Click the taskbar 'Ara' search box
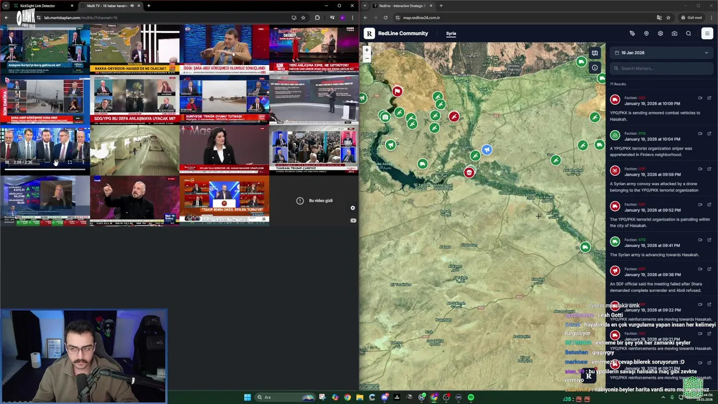The height and width of the screenshot is (404, 718). [x=285, y=397]
